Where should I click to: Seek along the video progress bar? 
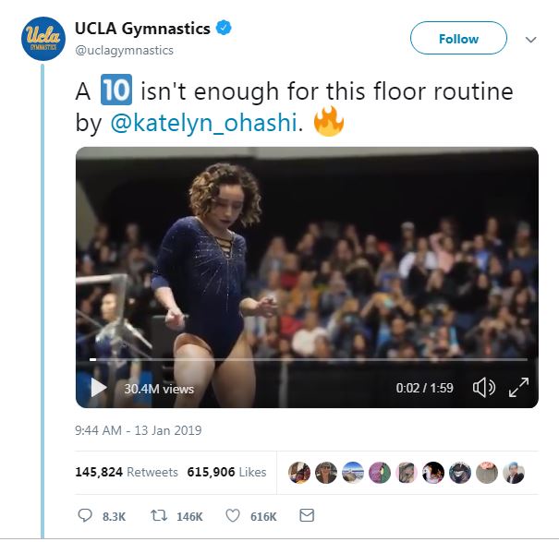(309, 359)
